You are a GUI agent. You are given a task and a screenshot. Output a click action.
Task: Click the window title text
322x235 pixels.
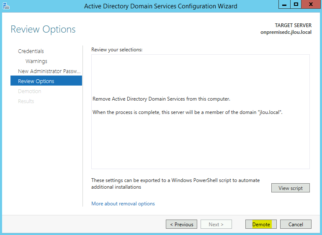(161, 6)
